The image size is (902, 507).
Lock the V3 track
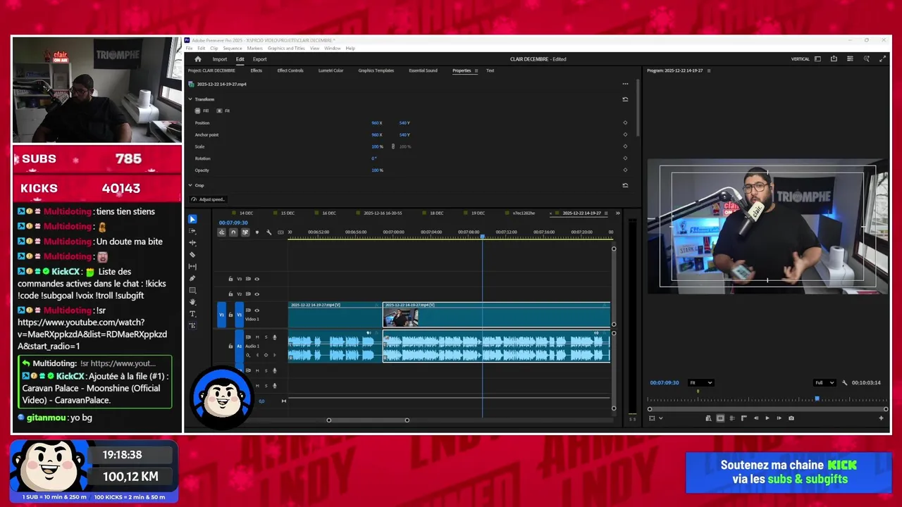[230, 279]
